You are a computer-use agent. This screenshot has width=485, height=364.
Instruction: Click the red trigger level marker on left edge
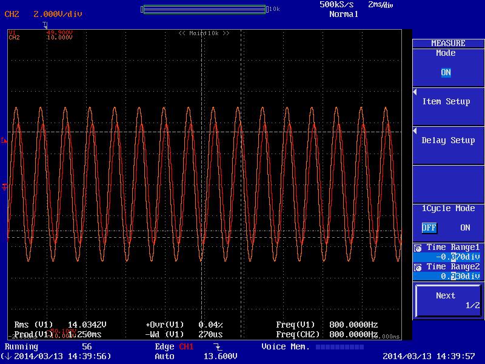pyautogui.click(x=4, y=140)
